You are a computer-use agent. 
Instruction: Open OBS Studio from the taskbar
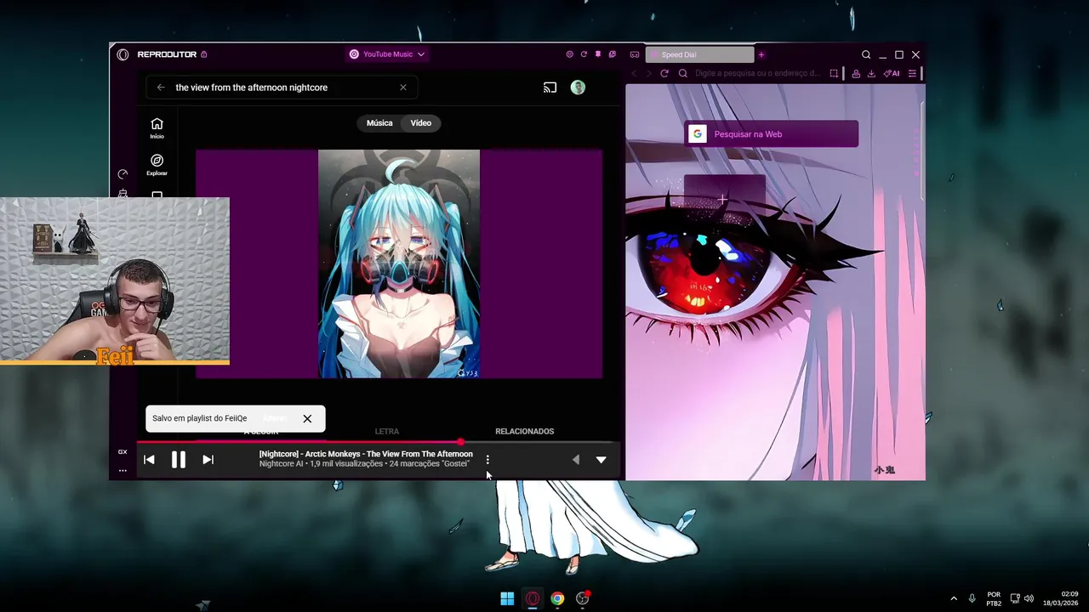(x=583, y=598)
